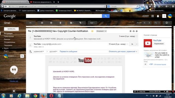The height and width of the screenshot is (98, 175).
Task: Open the settings gear menu
Action: [x=167, y=23]
